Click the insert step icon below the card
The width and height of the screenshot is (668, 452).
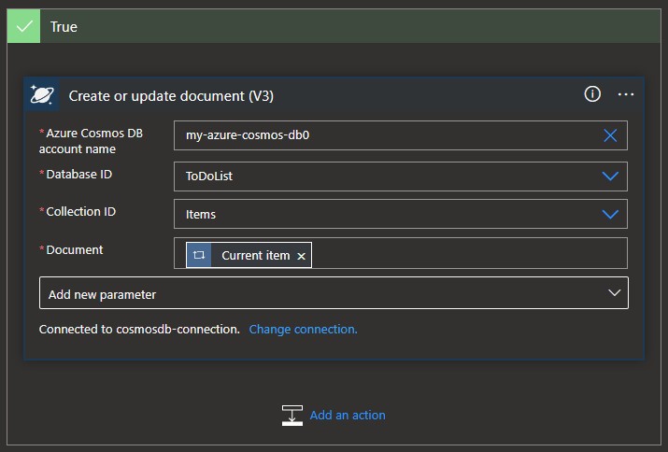pos(291,416)
